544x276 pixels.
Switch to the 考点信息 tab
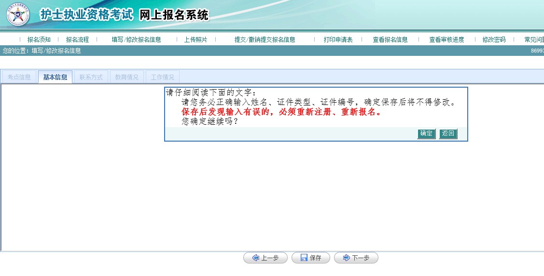[19, 77]
